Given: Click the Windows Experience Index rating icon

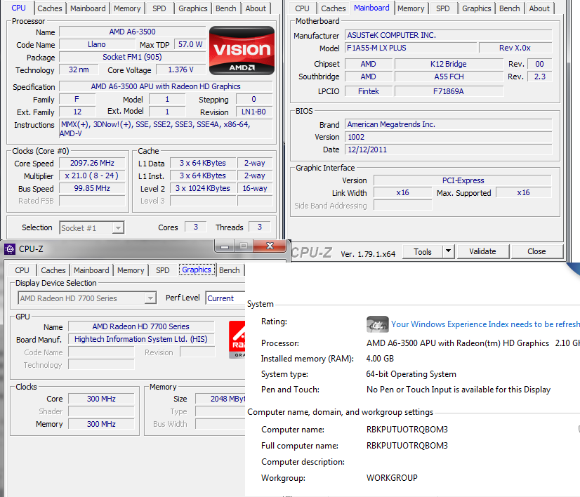Looking at the screenshot, I should tap(377, 324).
